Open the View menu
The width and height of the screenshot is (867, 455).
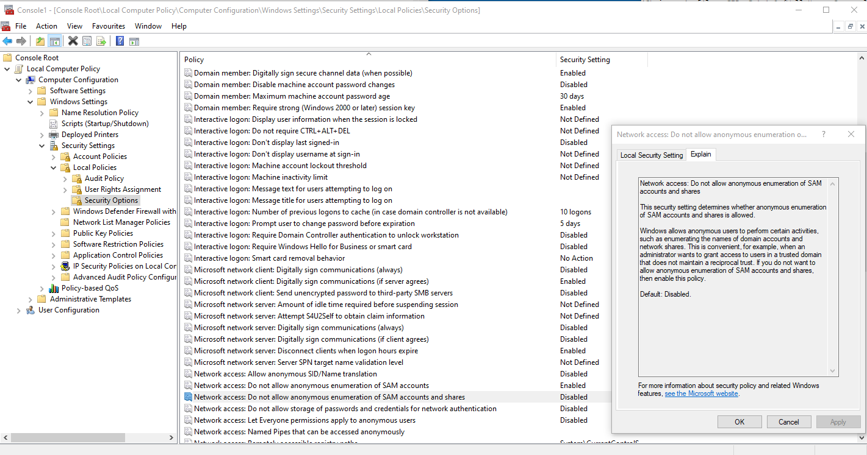click(x=75, y=26)
